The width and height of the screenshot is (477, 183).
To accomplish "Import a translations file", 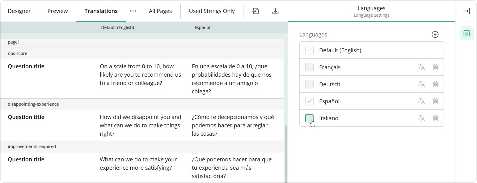I will point(255,11).
